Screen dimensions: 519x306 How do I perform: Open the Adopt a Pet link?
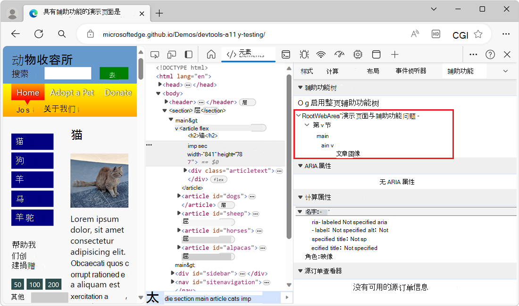(72, 92)
